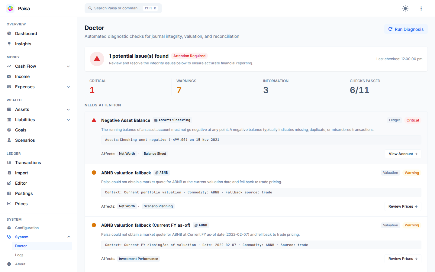Click the Dashboard sidebar icon
The width and height of the screenshot is (435, 272).
click(x=9, y=34)
